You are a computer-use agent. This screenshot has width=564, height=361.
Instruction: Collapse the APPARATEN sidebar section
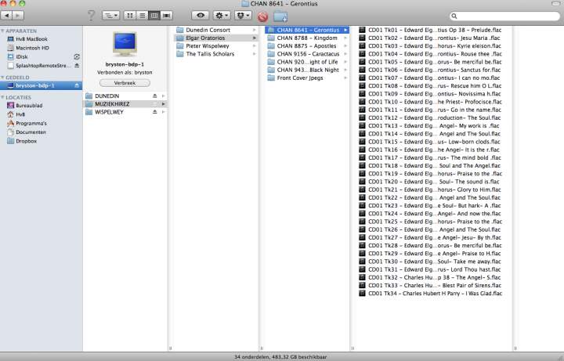[2, 31]
